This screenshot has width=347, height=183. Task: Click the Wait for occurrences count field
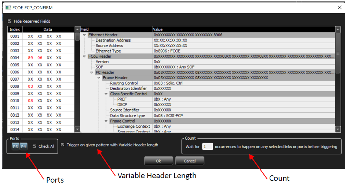coord(207,146)
